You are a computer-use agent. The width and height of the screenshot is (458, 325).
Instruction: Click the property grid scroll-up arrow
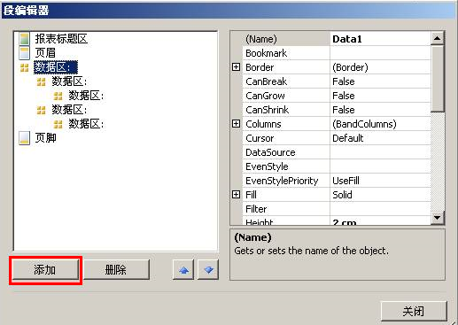point(437,38)
